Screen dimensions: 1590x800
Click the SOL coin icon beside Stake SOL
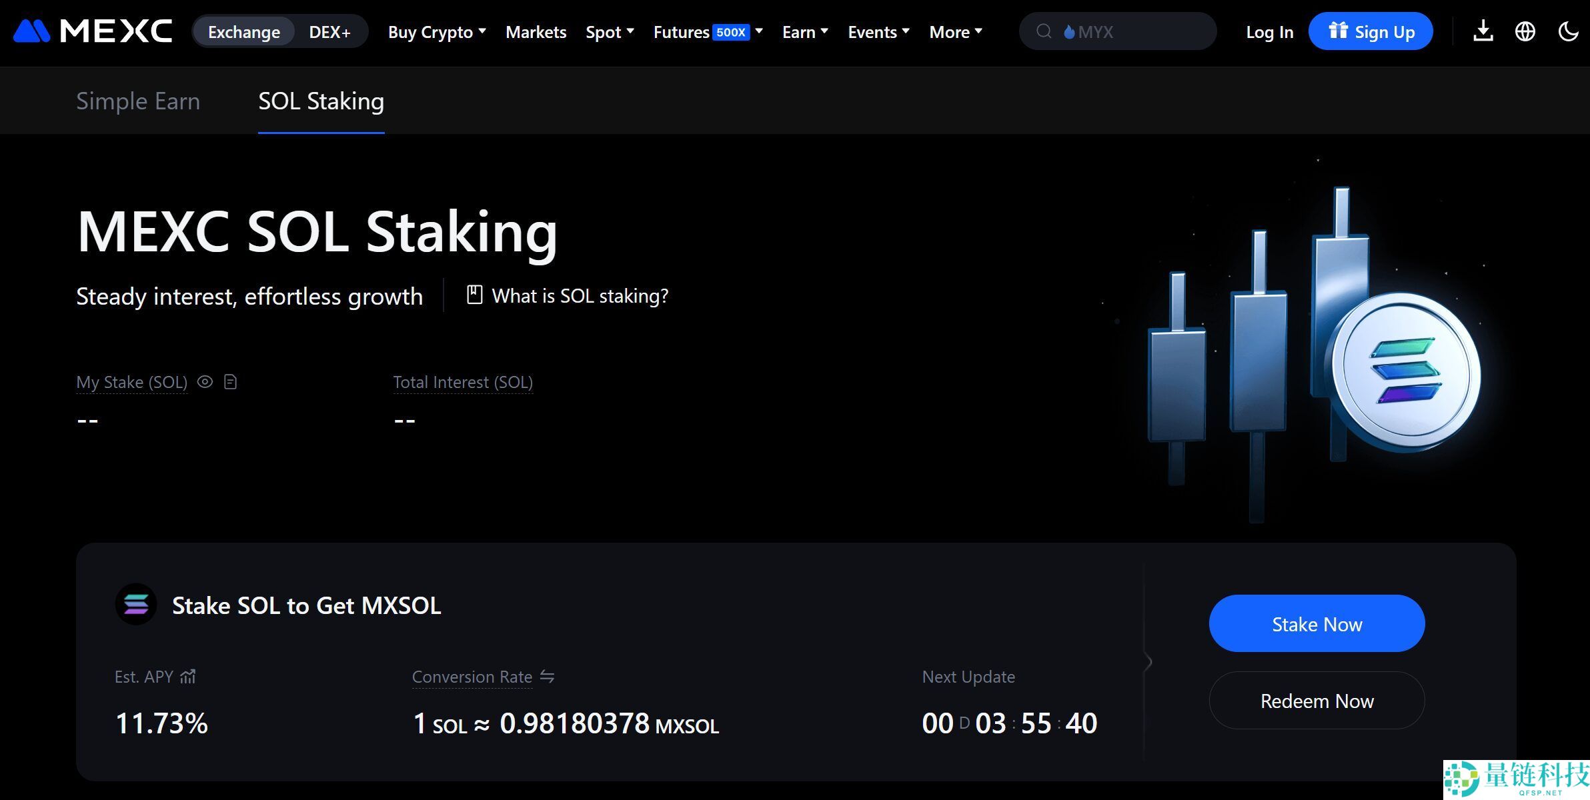[x=136, y=605]
